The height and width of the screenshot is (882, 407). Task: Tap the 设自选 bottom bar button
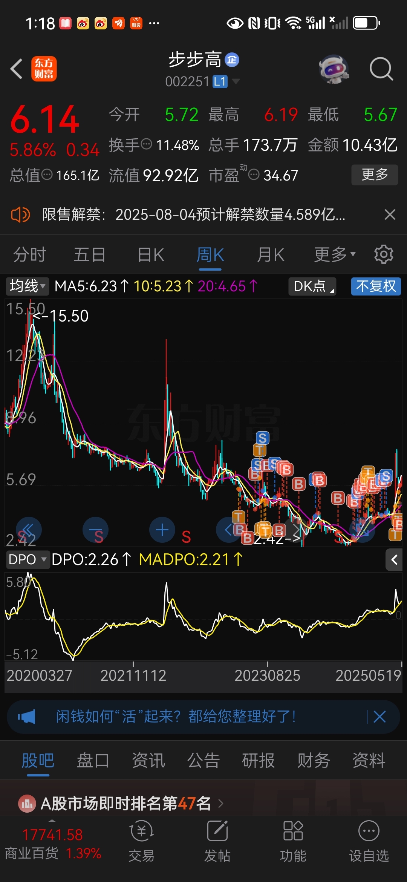pyautogui.click(x=369, y=841)
